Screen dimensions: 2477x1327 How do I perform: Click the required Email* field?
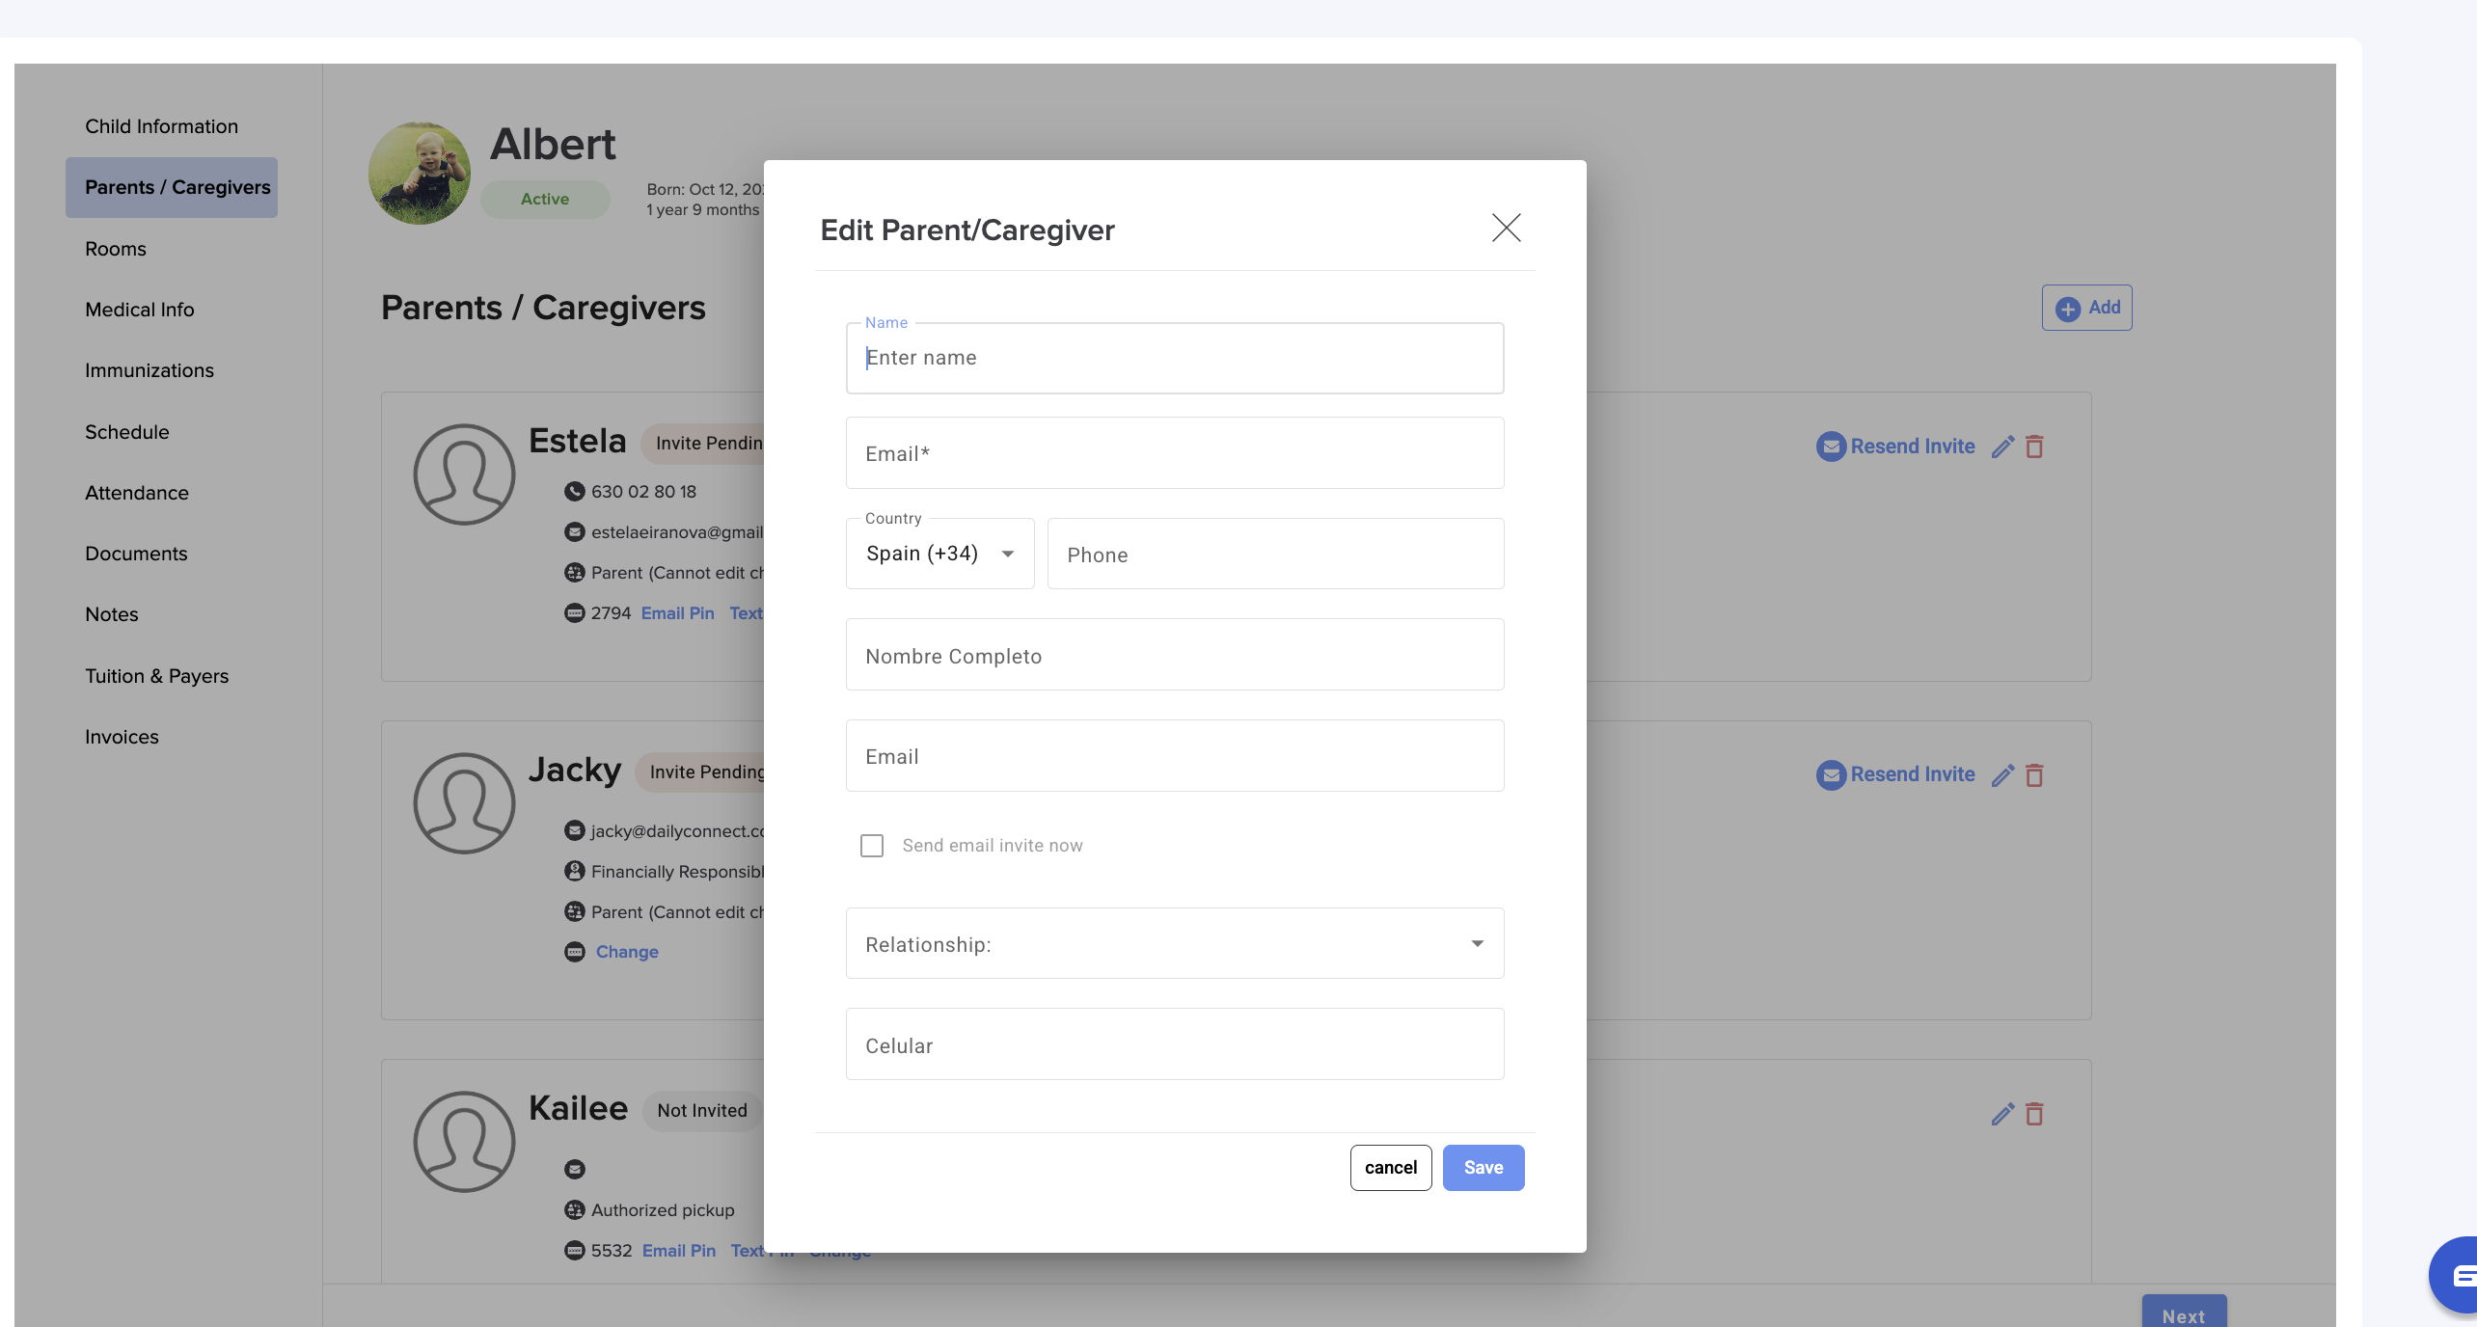point(1175,453)
